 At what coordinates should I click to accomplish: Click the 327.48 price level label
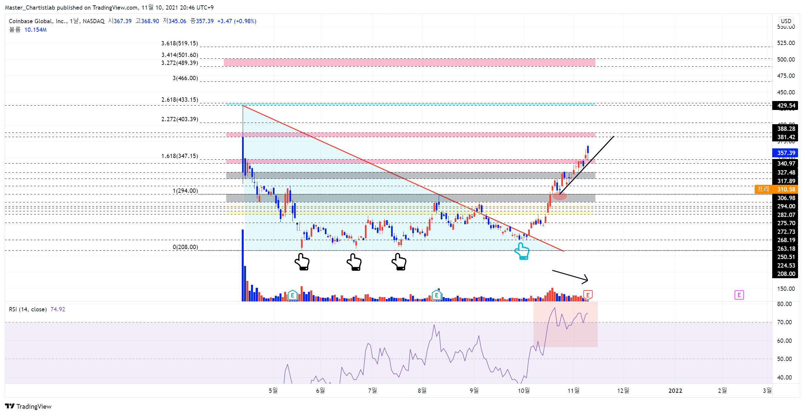click(785, 172)
